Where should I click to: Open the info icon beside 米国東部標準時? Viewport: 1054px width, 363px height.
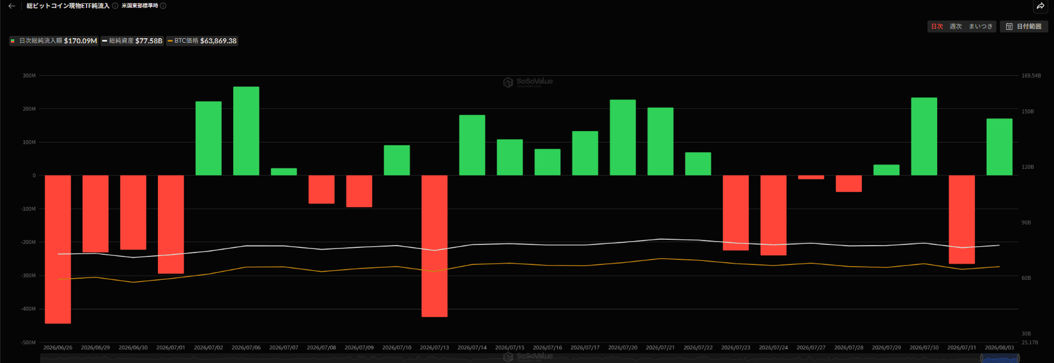pos(163,6)
